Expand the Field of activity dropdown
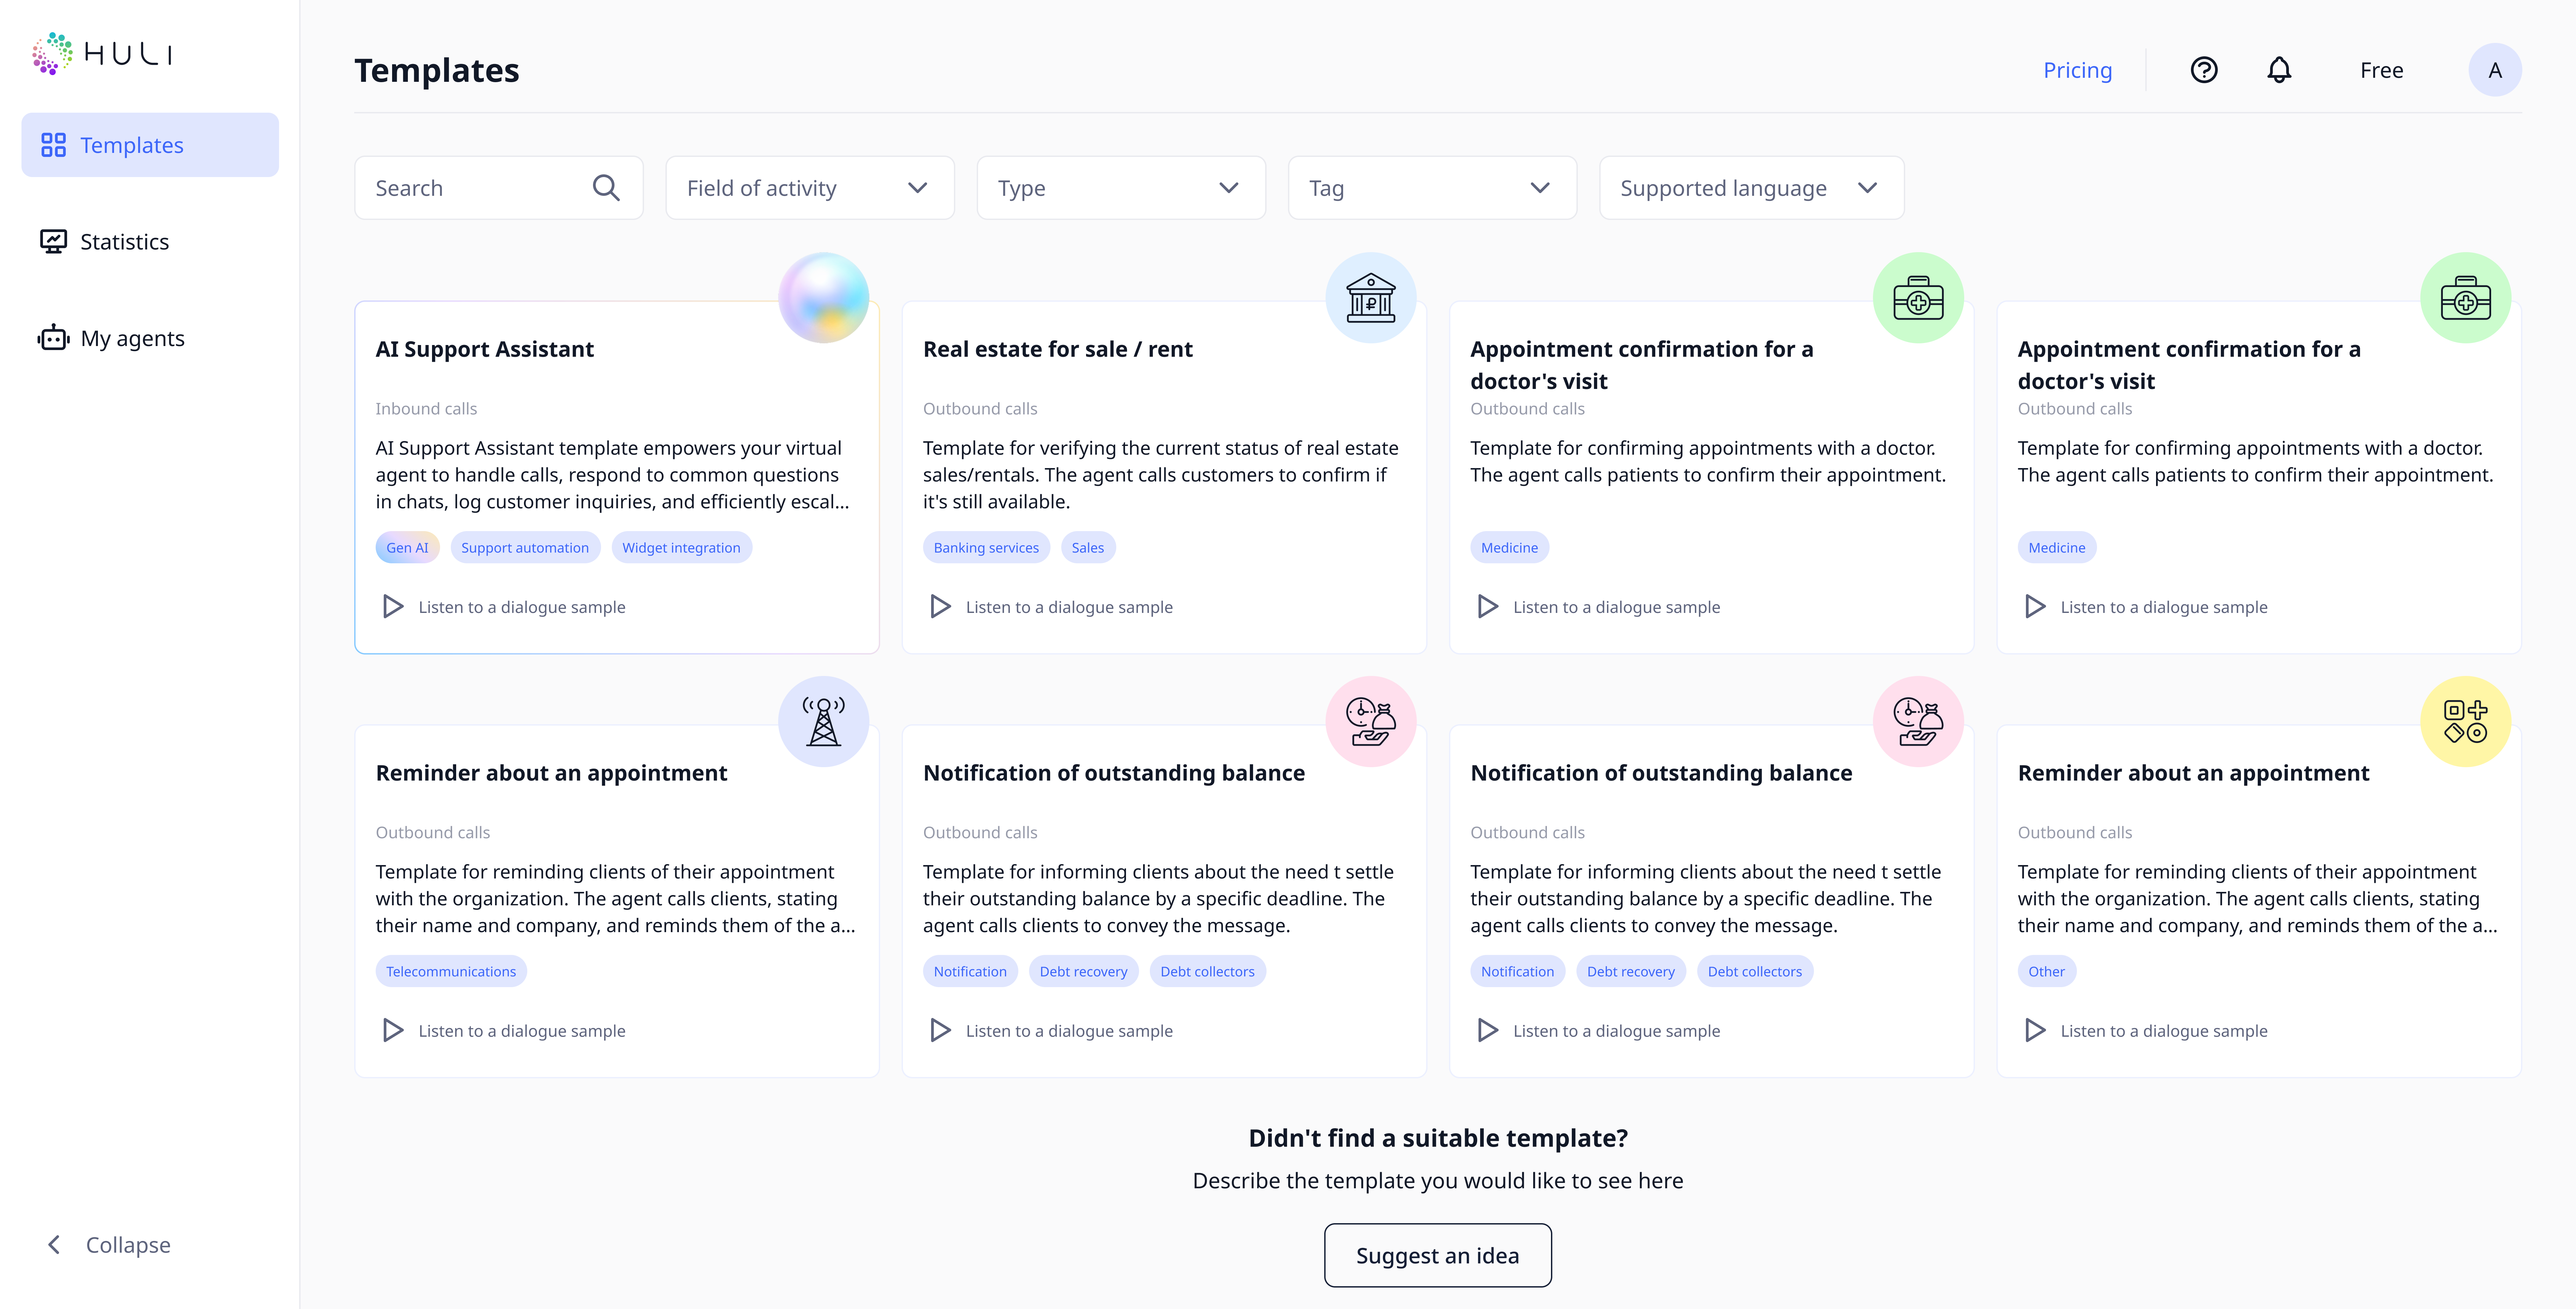Viewport: 2576px width, 1309px height. click(x=809, y=188)
